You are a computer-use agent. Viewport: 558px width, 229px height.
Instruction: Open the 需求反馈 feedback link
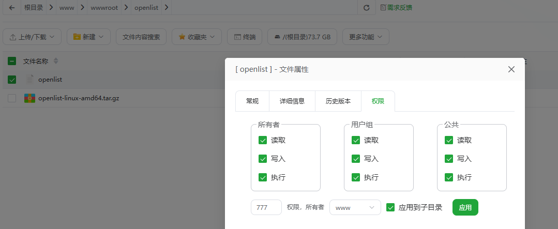click(396, 7)
